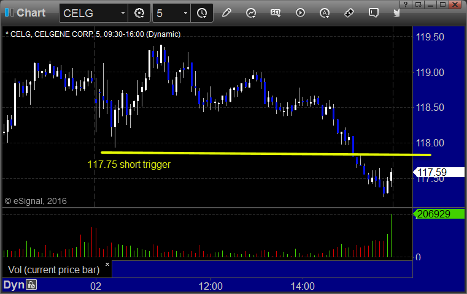467x294 pixels.
Task: Click the Dyn label in bottom bar
Action: 14,285
